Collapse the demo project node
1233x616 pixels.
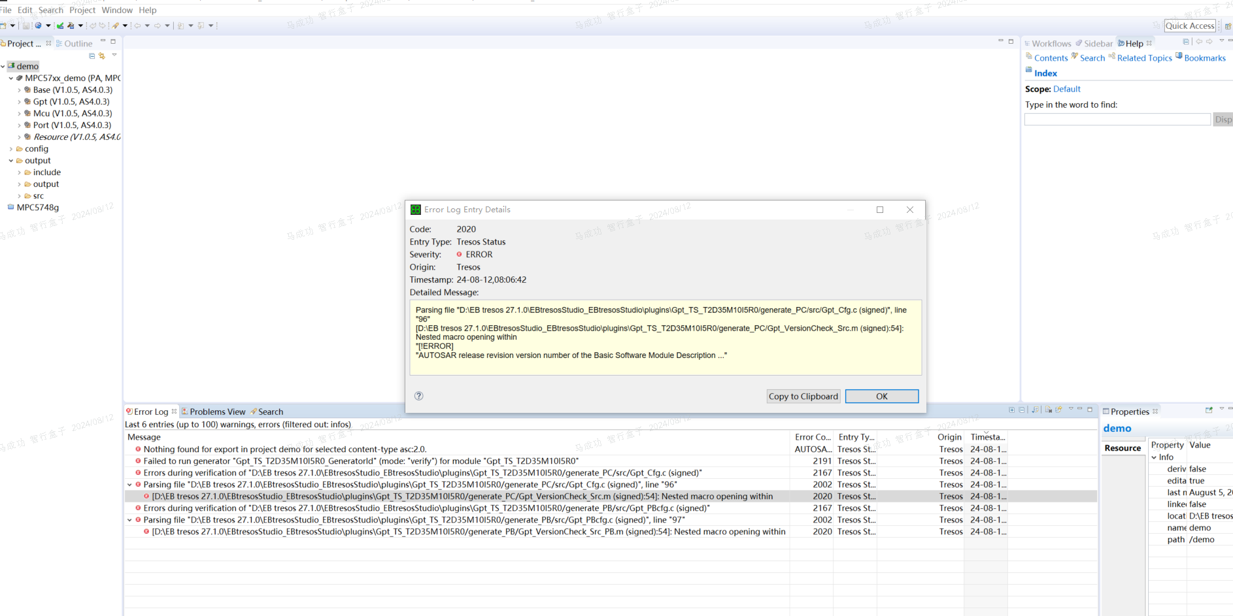(x=3, y=66)
